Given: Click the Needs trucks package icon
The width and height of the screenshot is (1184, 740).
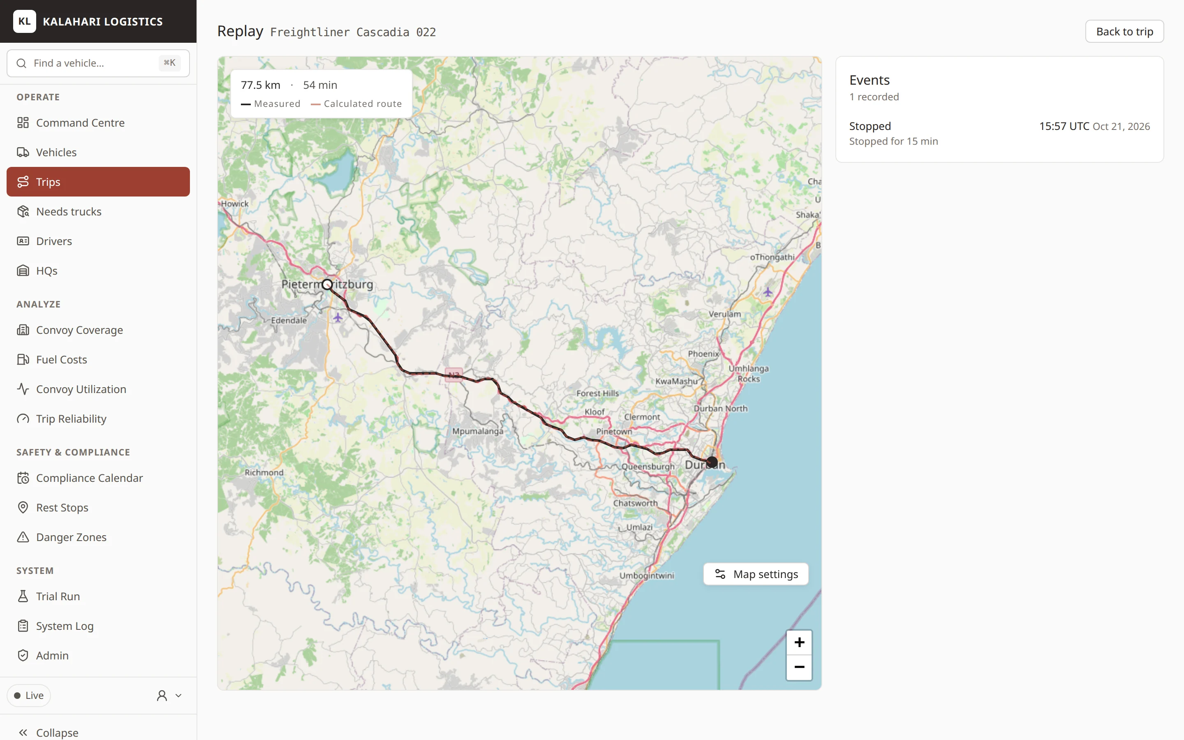Looking at the screenshot, I should [x=23, y=211].
